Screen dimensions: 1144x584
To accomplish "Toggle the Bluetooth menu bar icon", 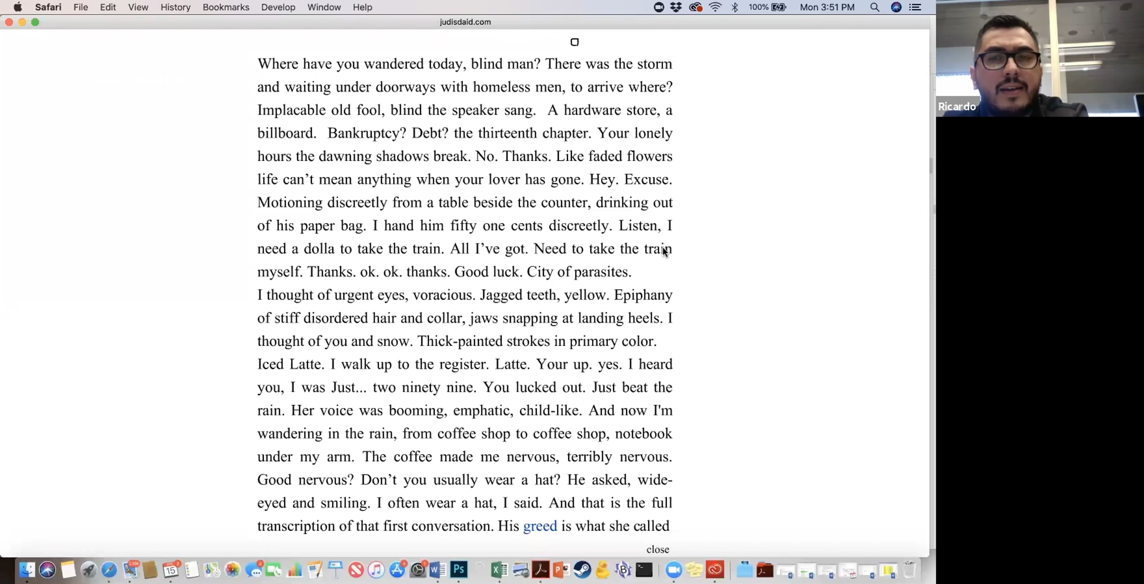I will tap(735, 7).
